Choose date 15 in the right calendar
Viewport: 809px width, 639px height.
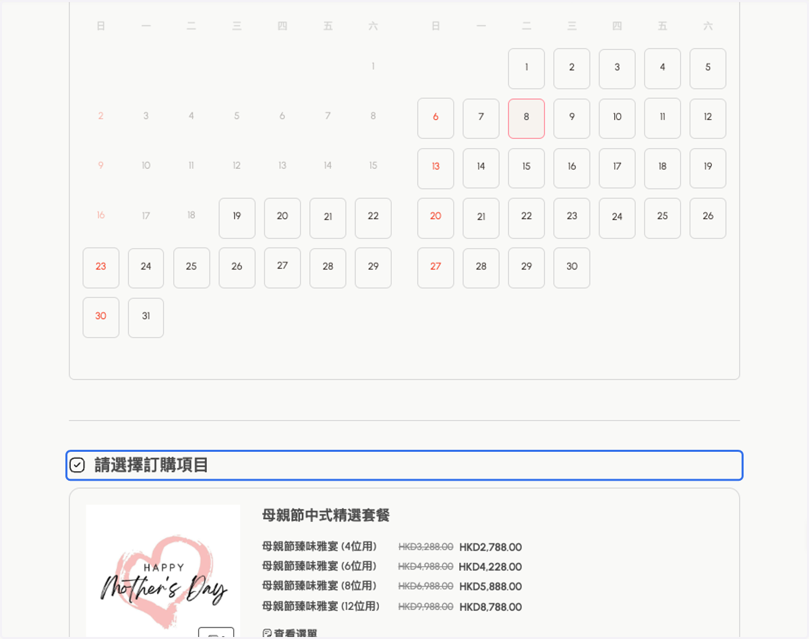(527, 168)
